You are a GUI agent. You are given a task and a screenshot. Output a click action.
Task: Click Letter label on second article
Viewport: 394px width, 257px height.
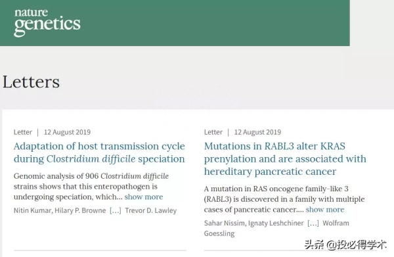213,132
